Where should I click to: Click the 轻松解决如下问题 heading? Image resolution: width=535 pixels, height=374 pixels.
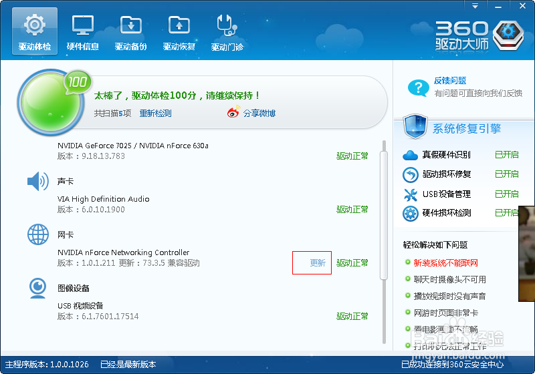coord(435,245)
